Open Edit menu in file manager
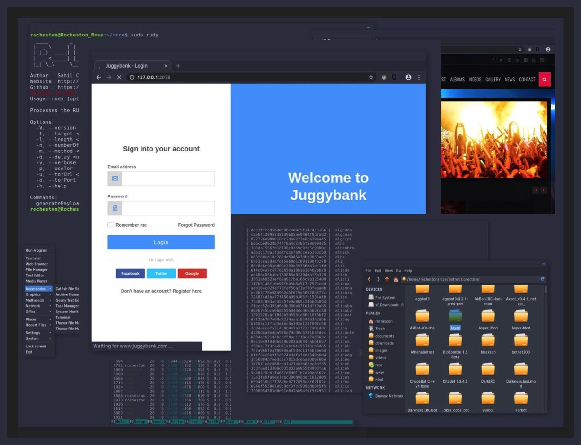Screen dimensions: 581x445 click(x=378, y=271)
